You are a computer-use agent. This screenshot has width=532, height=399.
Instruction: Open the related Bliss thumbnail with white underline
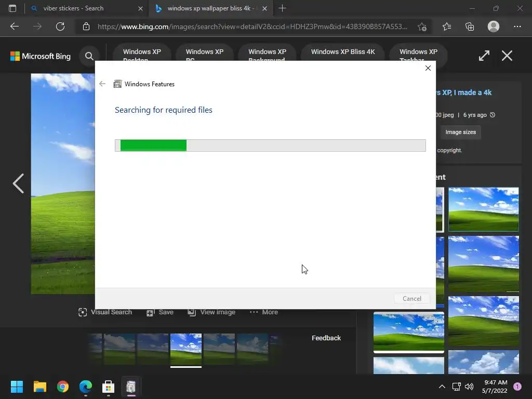[408, 332]
